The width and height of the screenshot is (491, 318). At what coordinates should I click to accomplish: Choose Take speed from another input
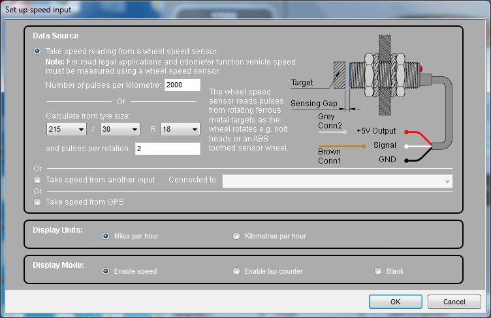coord(37,180)
